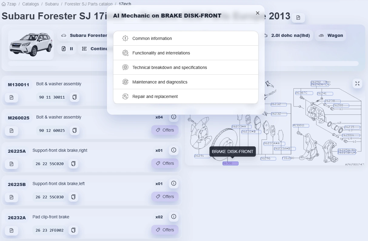Select M130011 label on the diagram

click(x=301, y=125)
